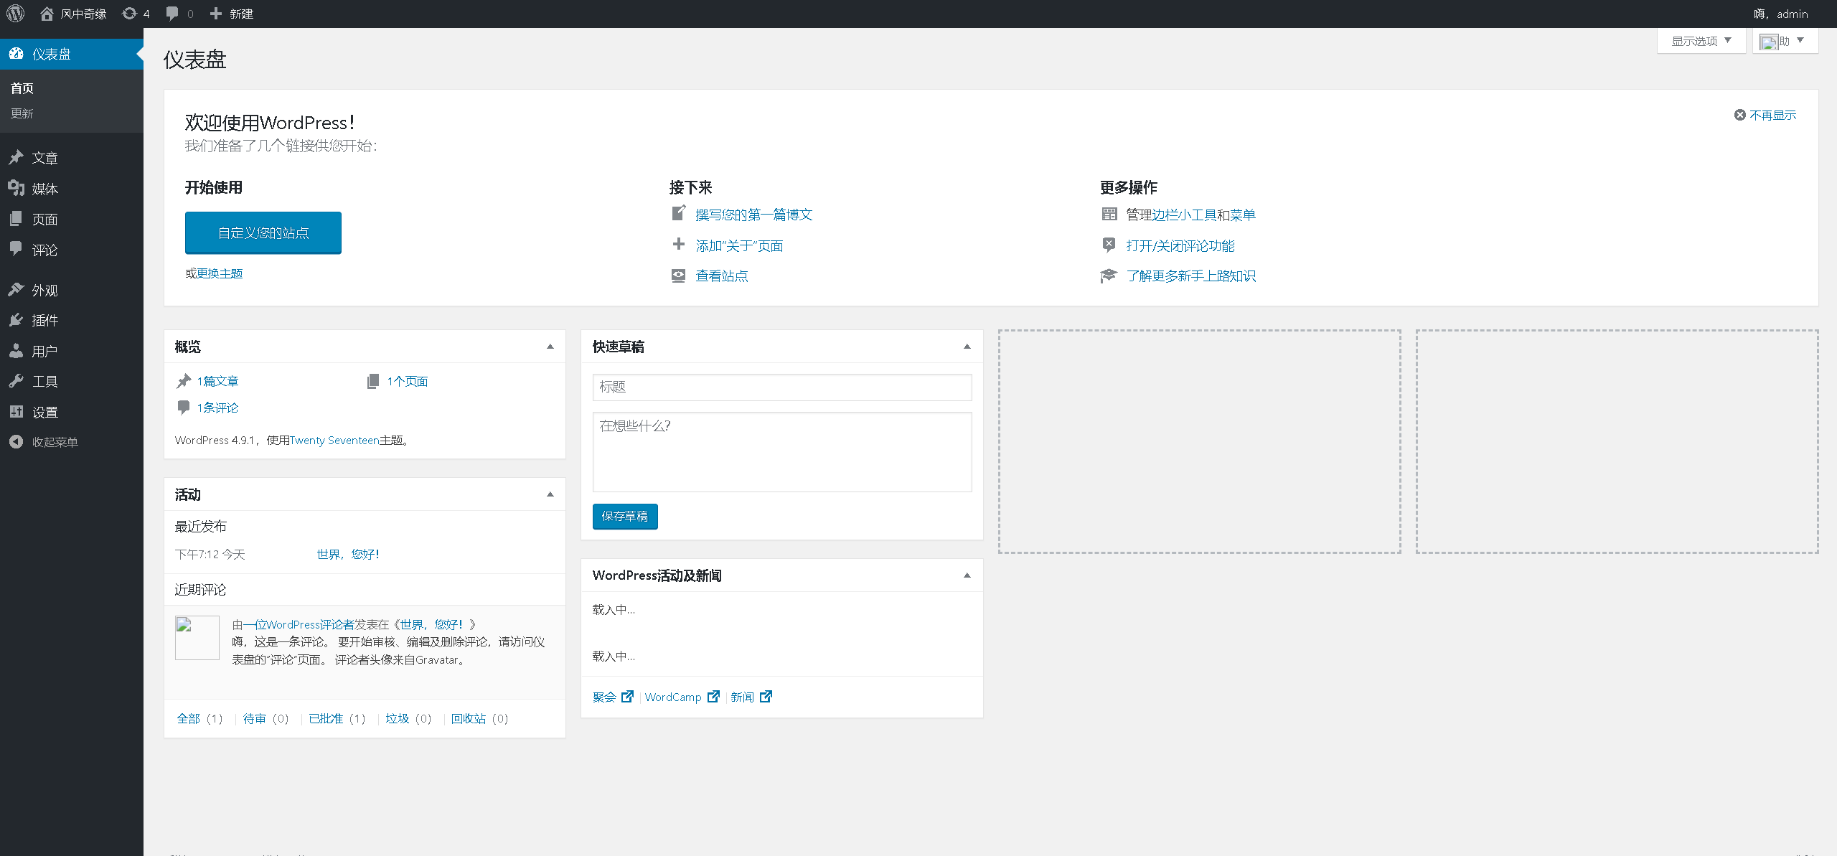Open the 媒体 media library menu
1837x856 pixels.
point(44,189)
